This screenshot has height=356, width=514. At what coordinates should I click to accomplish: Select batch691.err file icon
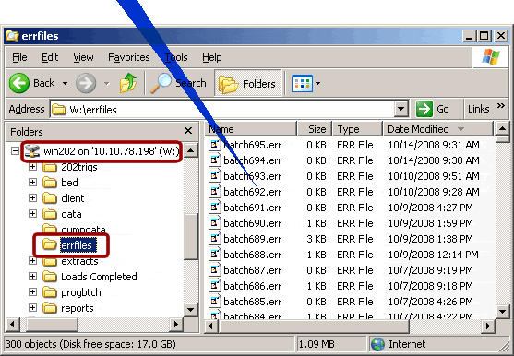click(x=215, y=208)
